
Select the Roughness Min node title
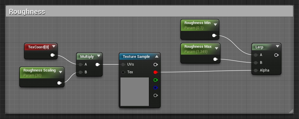(197, 23)
